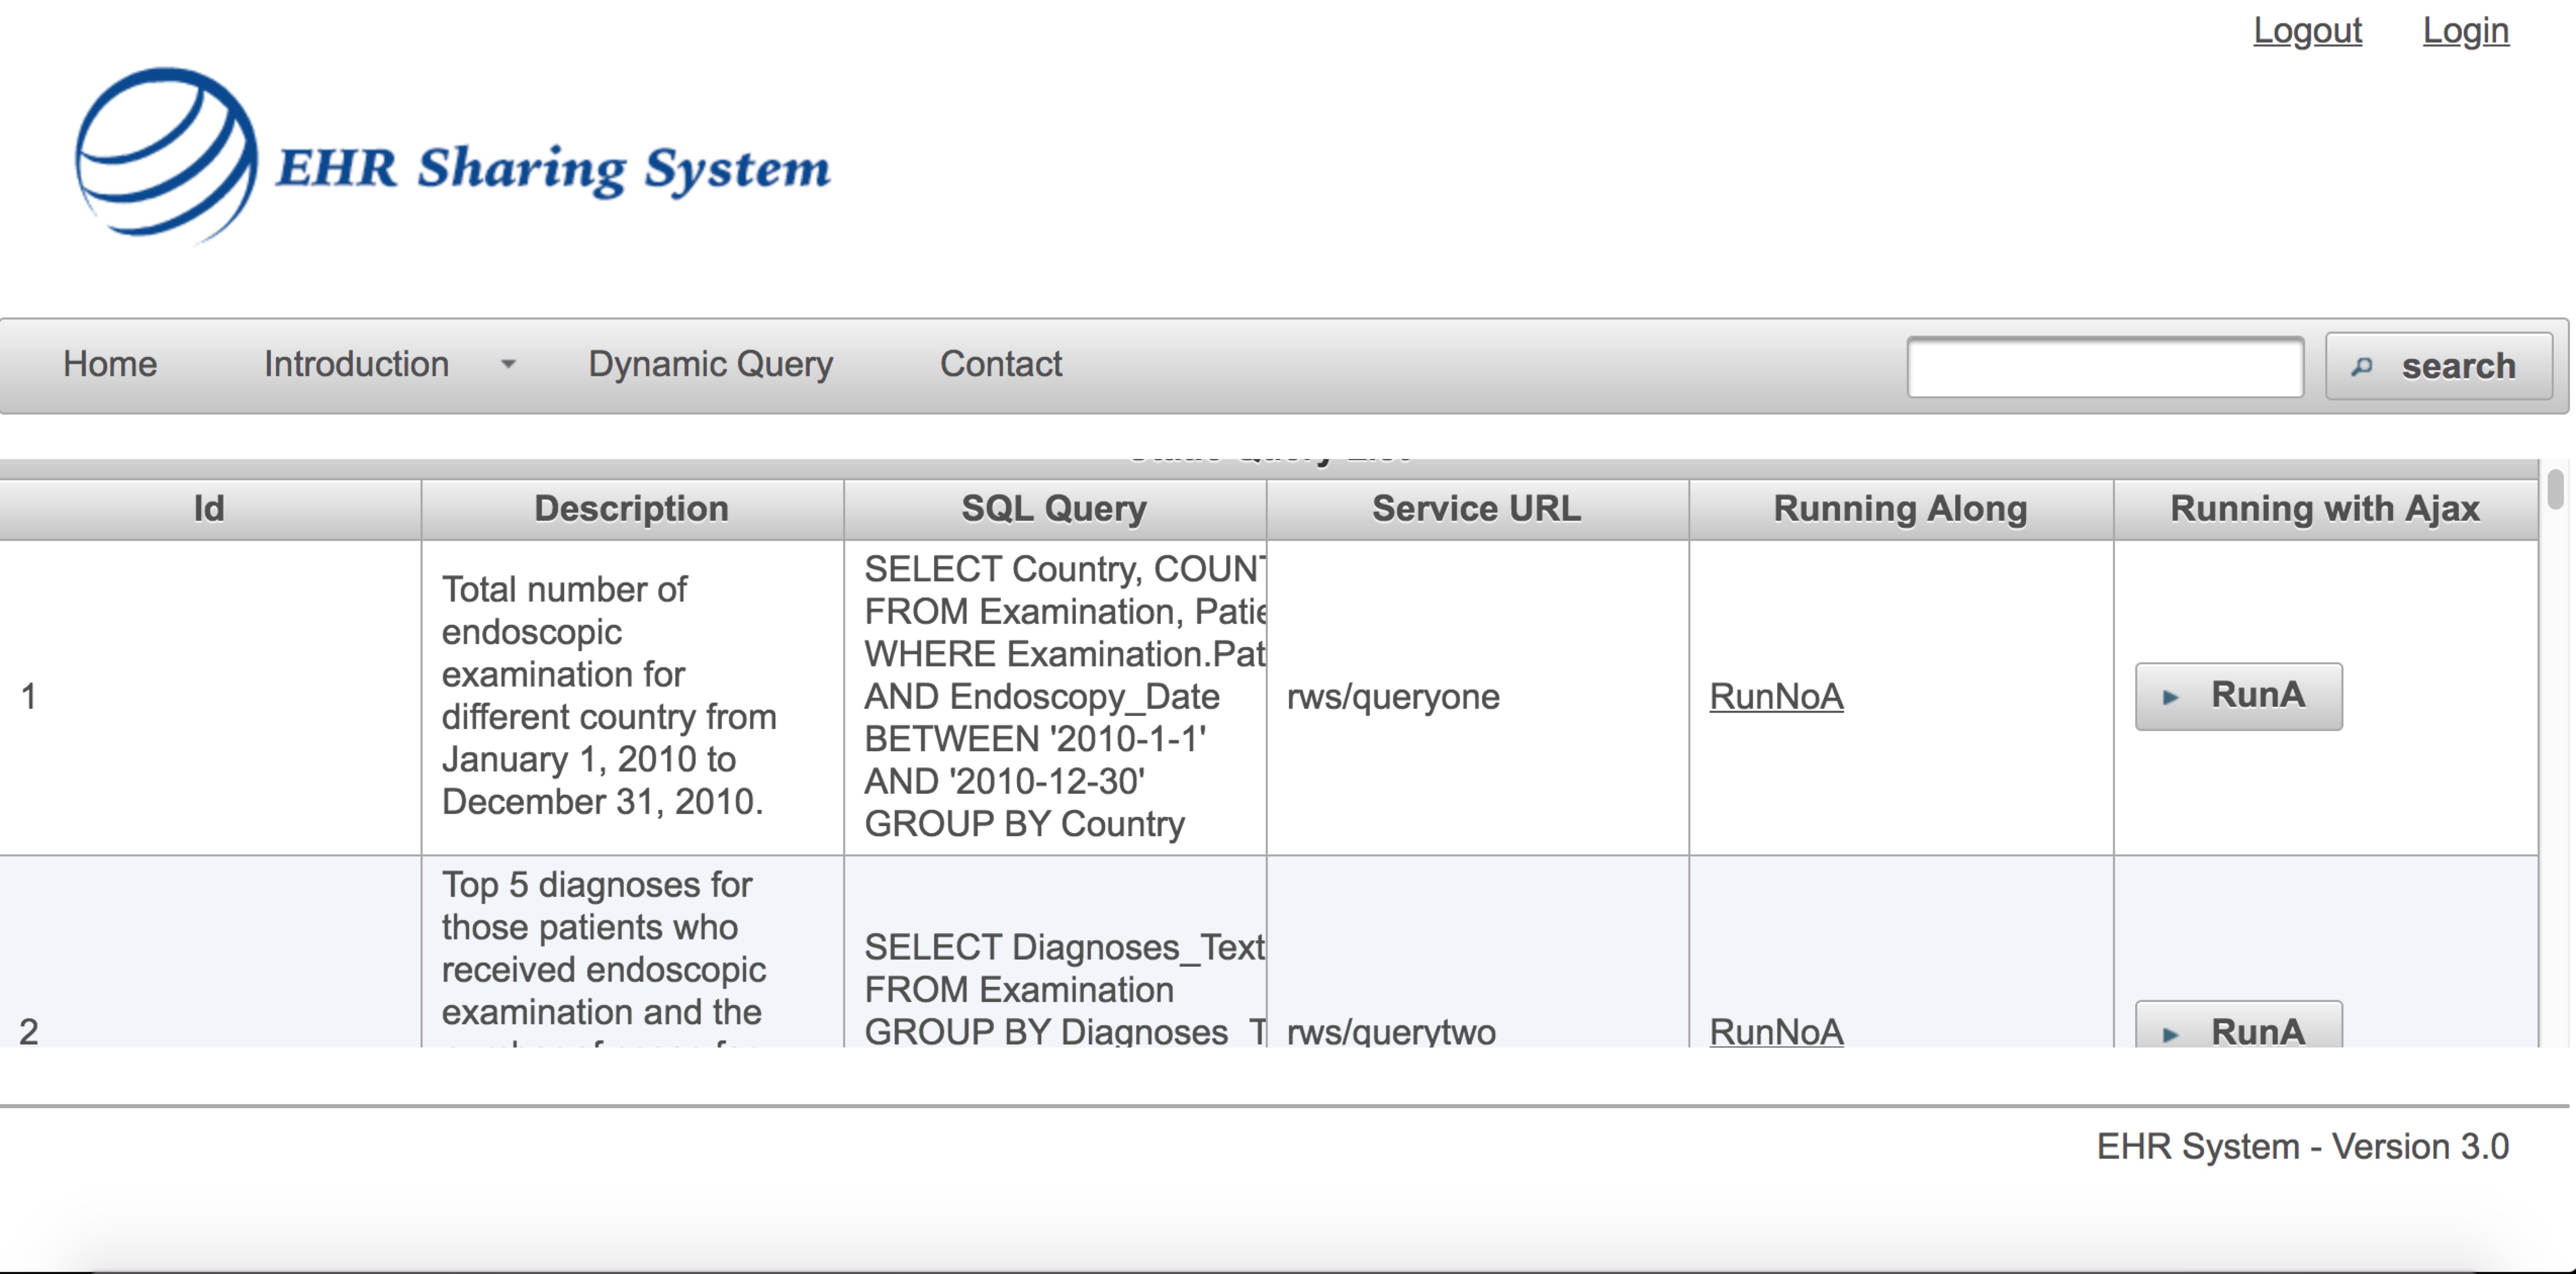
Task: Open the Dynamic Query page
Action: coord(710,364)
